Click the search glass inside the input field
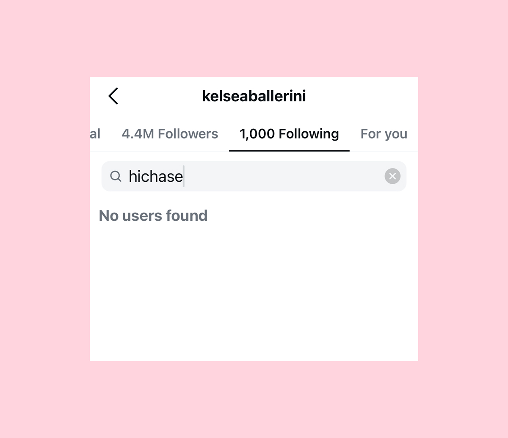Screen dimensions: 508x438 point(116,176)
